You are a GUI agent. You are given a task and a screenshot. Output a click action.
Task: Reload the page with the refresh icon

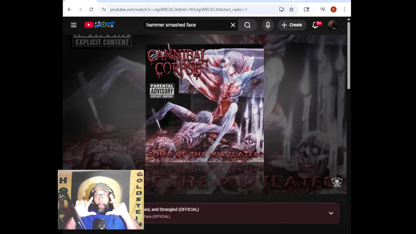click(91, 9)
